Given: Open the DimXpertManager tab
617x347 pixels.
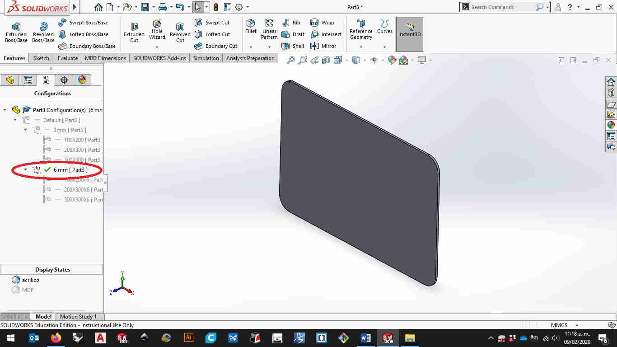Looking at the screenshot, I should pyautogui.click(x=64, y=80).
